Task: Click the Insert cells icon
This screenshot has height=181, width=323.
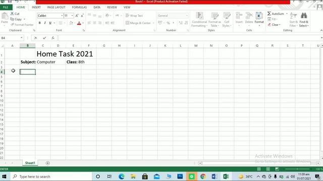Action: pos(239,16)
